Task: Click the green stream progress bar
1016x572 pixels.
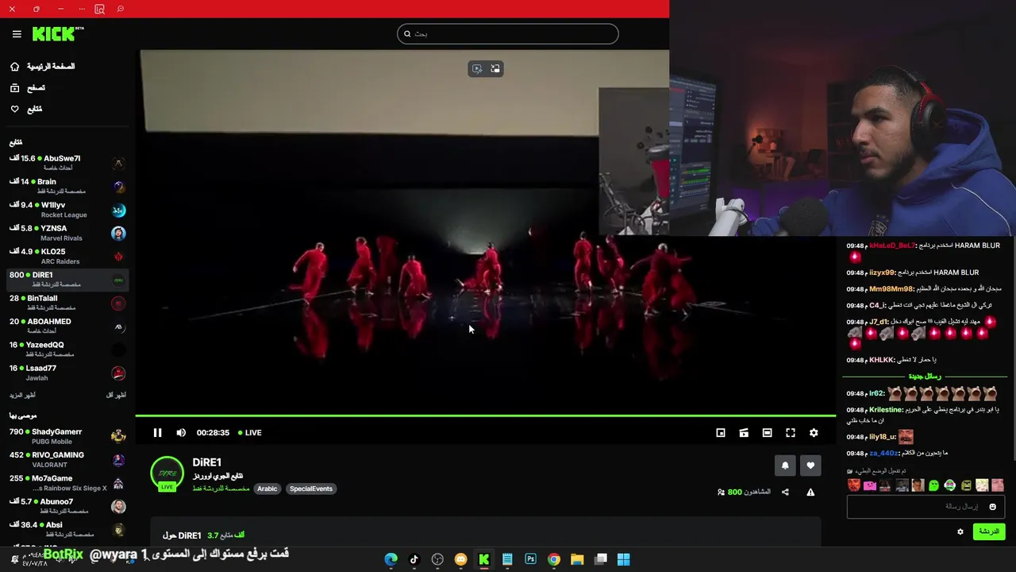Action: coord(485,415)
